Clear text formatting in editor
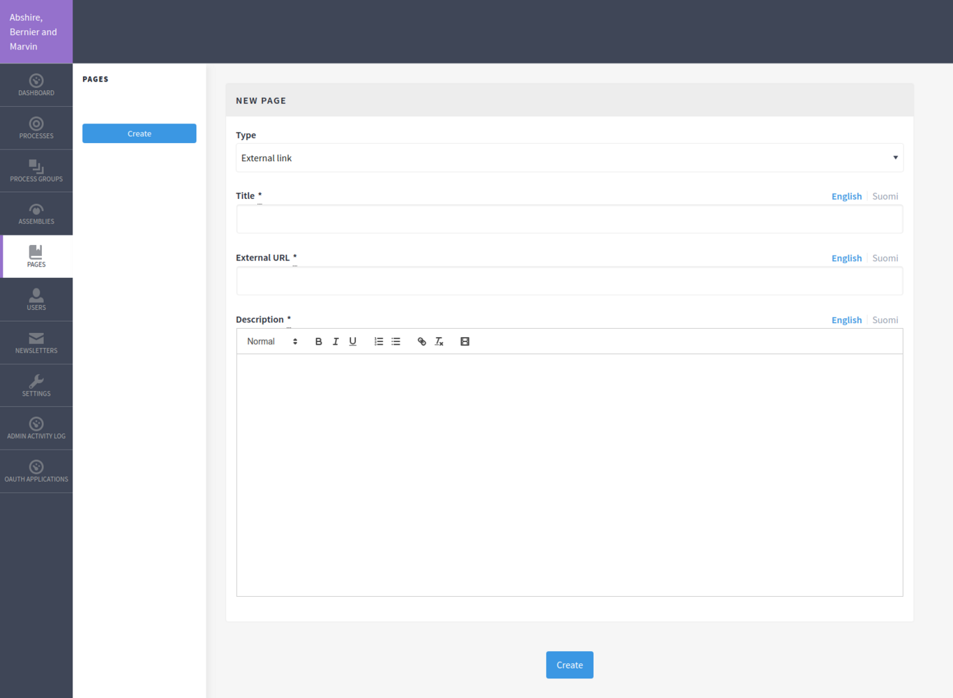The width and height of the screenshot is (953, 698). (439, 341)
